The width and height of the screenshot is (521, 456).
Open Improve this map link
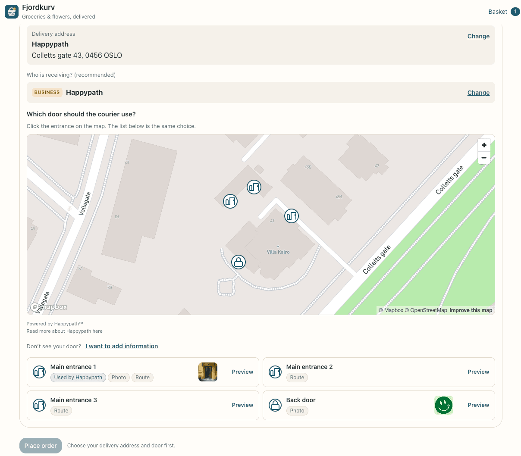click(471, 310)
